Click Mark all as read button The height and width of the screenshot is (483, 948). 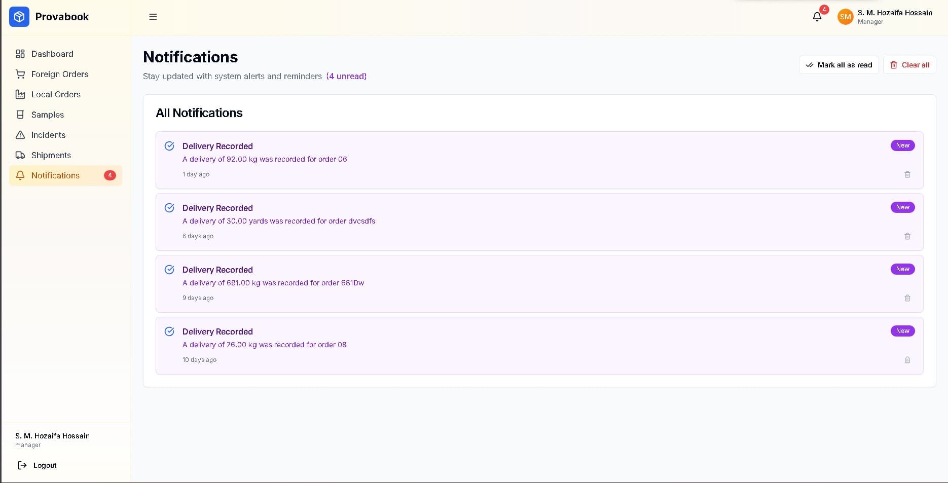point(838,65)
